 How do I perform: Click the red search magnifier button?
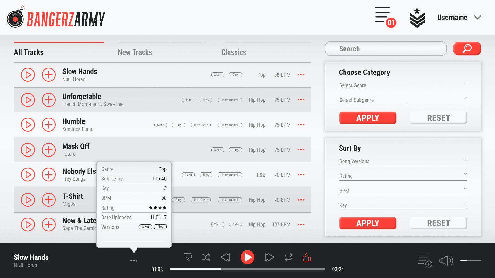pyautogui.click(x=467, y=48)
